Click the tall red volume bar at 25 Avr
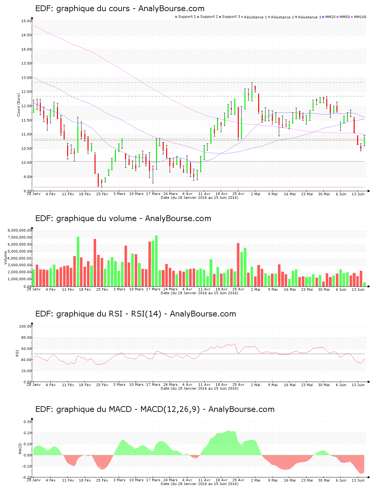382x493 pixels. point(238,265)
